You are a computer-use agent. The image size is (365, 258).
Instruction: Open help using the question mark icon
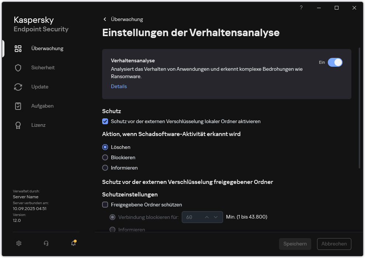(301, 8)
